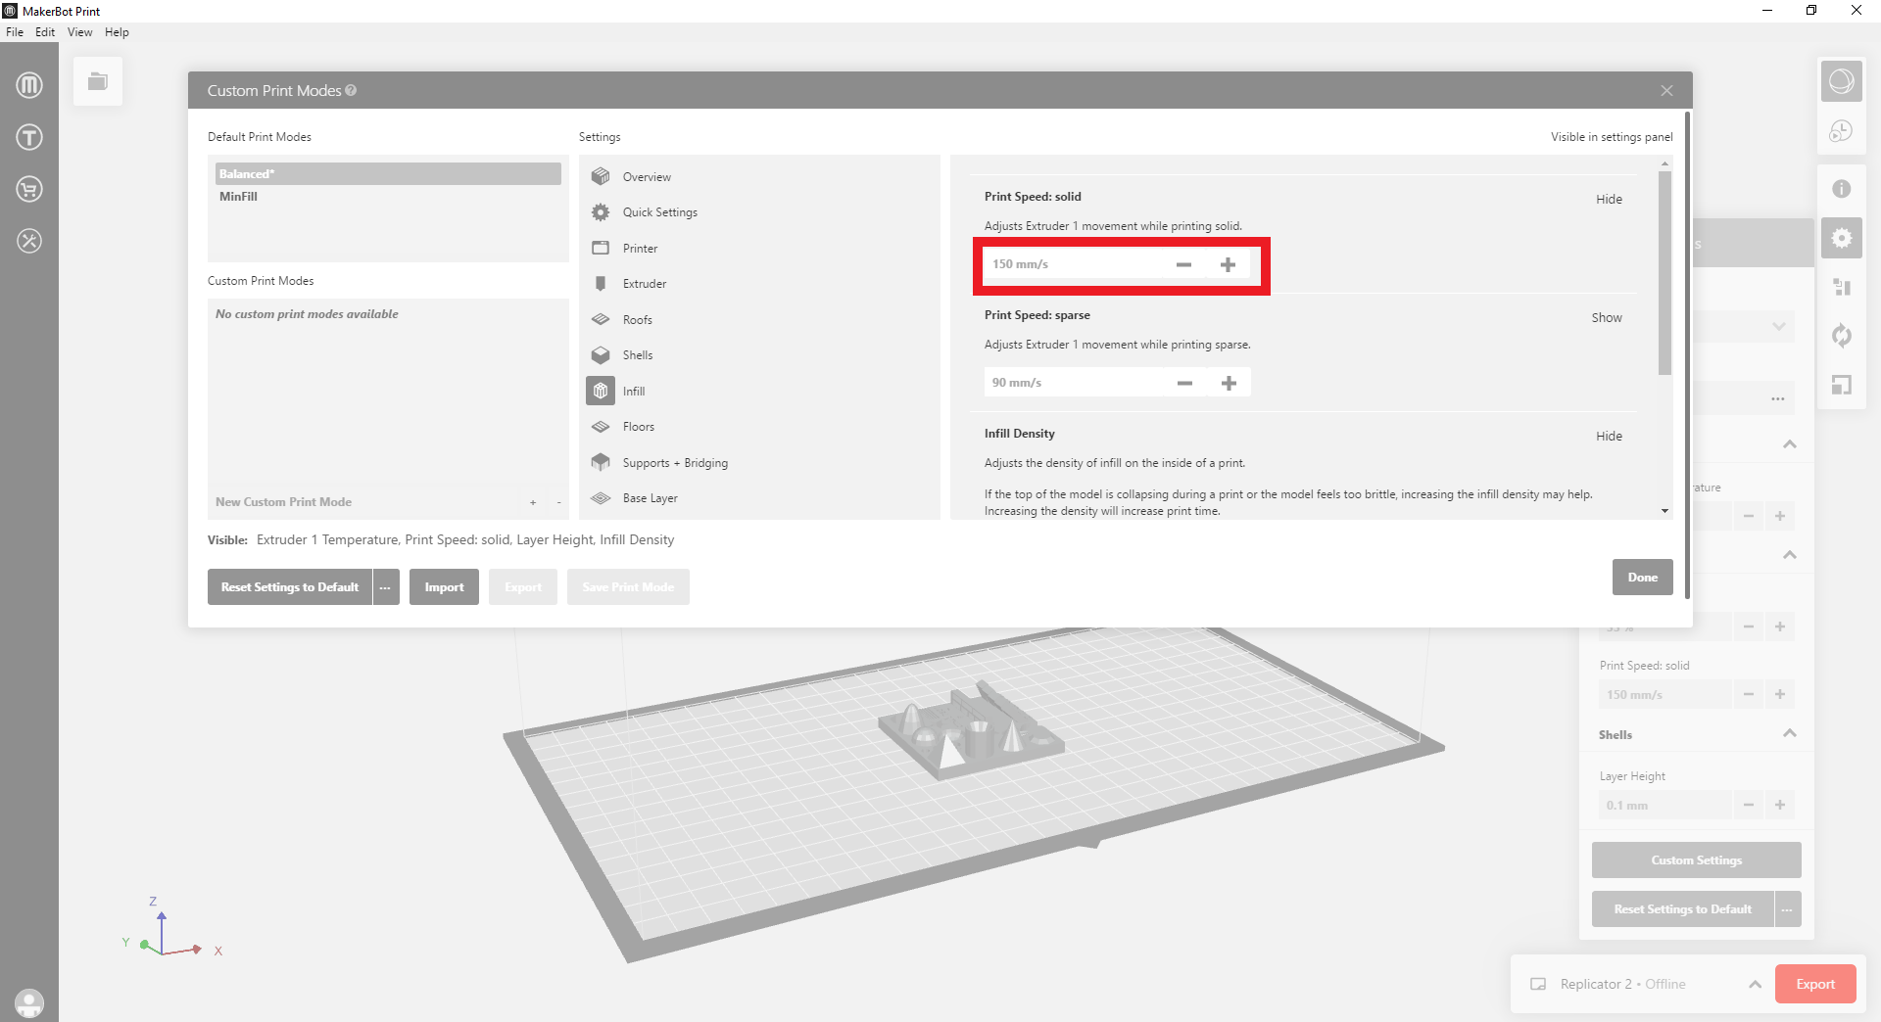Open the Edit menu
The height and width of the screenshot is (1022, 1881).
click(45, 32)
